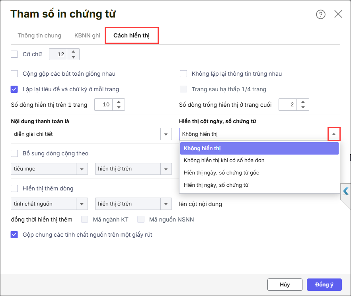Collapse the Hiển thị cột ngày dropdown arrow
The height and width of the screenshot is (296, 351).
point(333,134)
